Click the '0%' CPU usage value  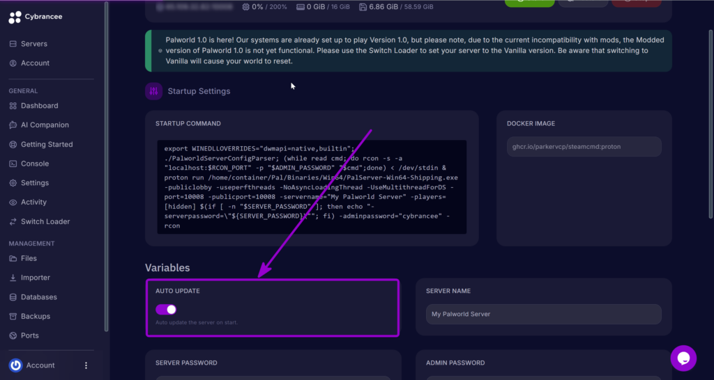(258, 7)
